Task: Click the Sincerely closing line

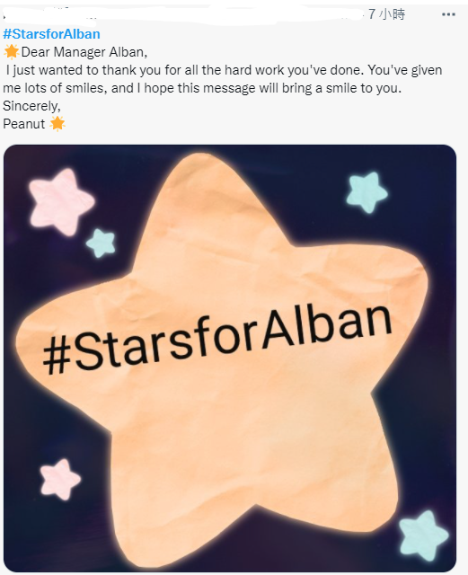Action: pyautogui.click(x=31, y=106)
